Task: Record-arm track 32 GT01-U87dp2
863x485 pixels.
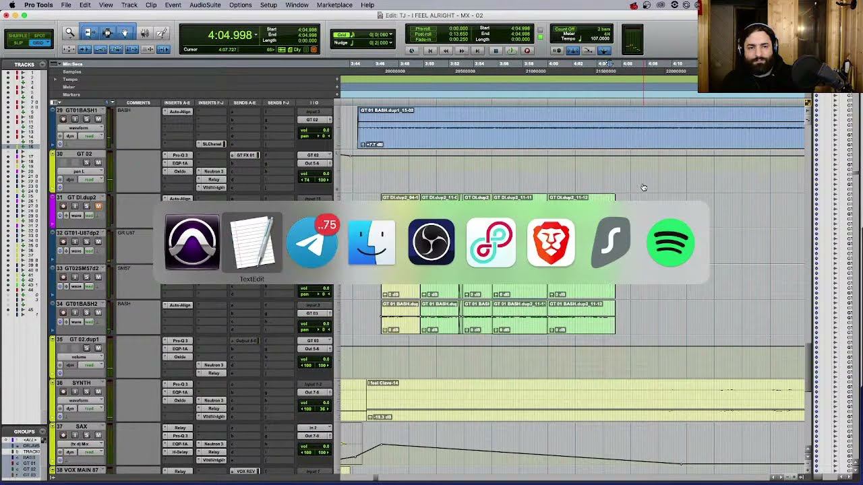Action: (63, 242)
